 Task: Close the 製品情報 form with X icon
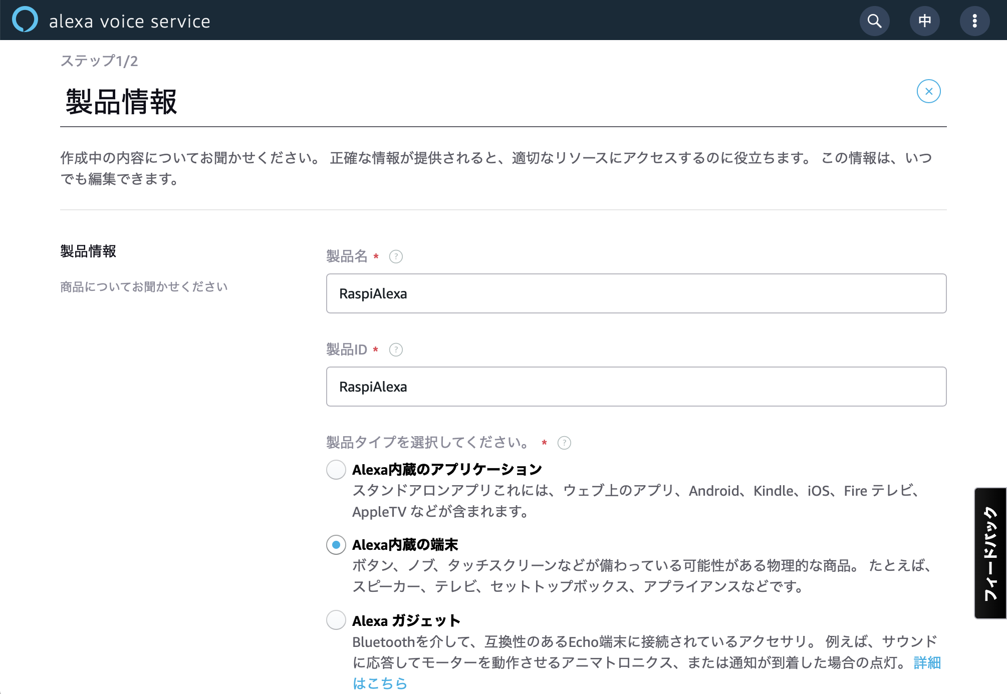928,91
